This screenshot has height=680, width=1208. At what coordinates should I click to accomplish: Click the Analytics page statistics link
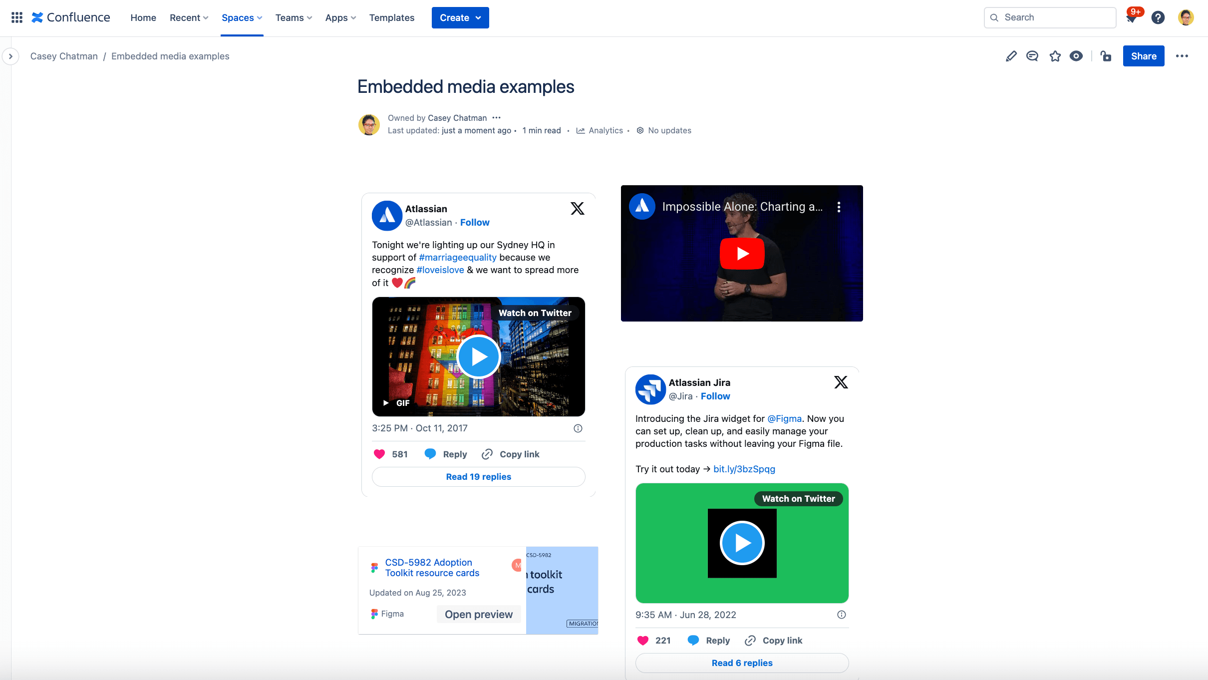(x=600, y=130)
